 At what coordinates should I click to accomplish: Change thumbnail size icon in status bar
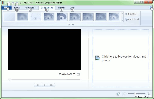118,94
